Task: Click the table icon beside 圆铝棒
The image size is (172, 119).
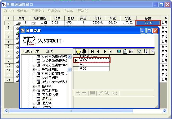Action: tap(39, 86)
